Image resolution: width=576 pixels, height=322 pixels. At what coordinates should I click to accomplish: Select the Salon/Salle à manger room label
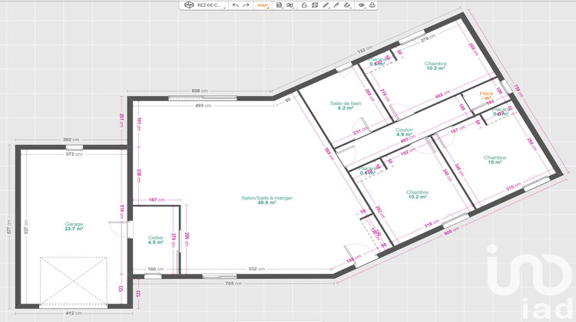pyautogui.click(x=266, y=200)
